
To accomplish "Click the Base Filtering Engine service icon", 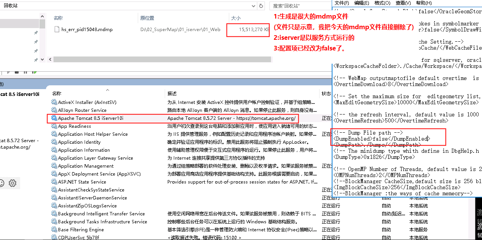I will coord(54,230).
